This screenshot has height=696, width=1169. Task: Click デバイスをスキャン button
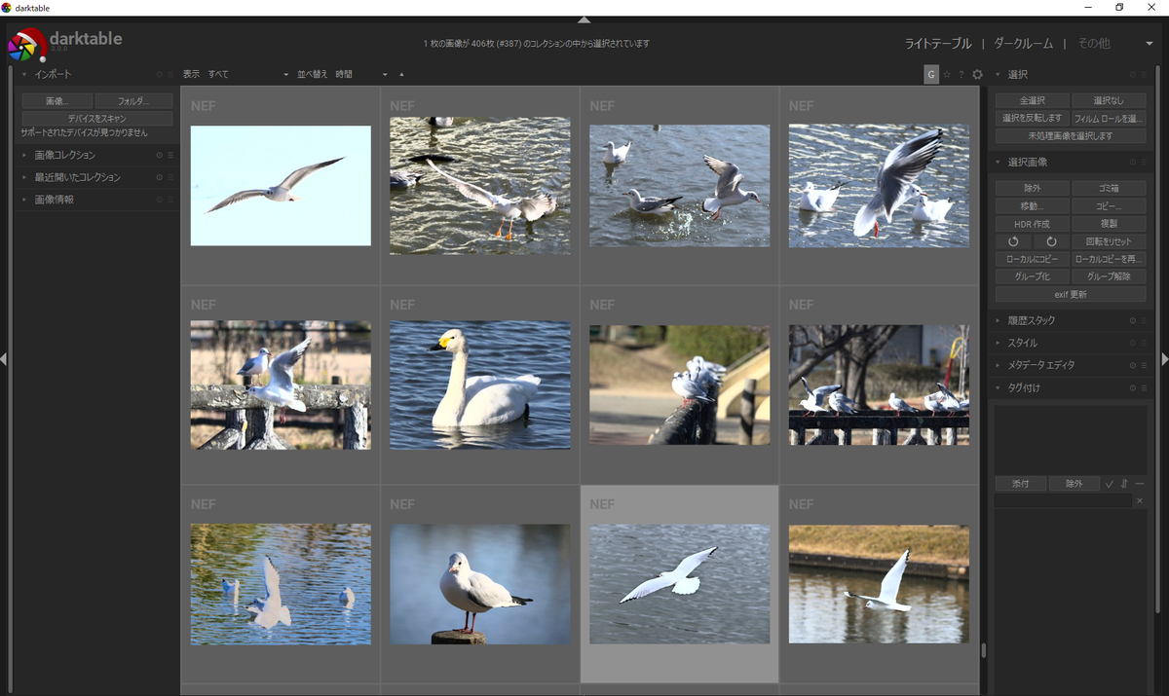[97, 119]
